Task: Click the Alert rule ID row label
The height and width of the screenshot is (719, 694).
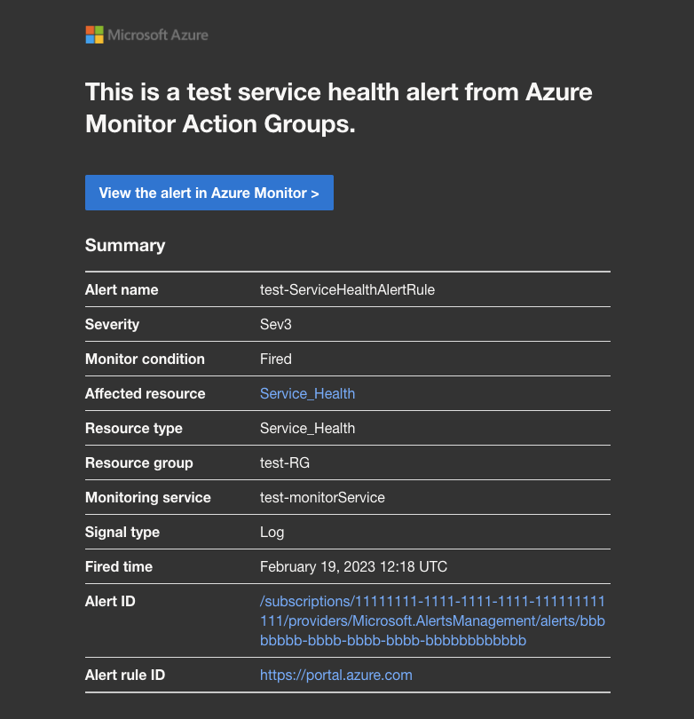Action: coord(125,675)
